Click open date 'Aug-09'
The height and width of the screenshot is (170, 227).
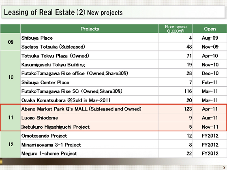[x=210, y=38]
